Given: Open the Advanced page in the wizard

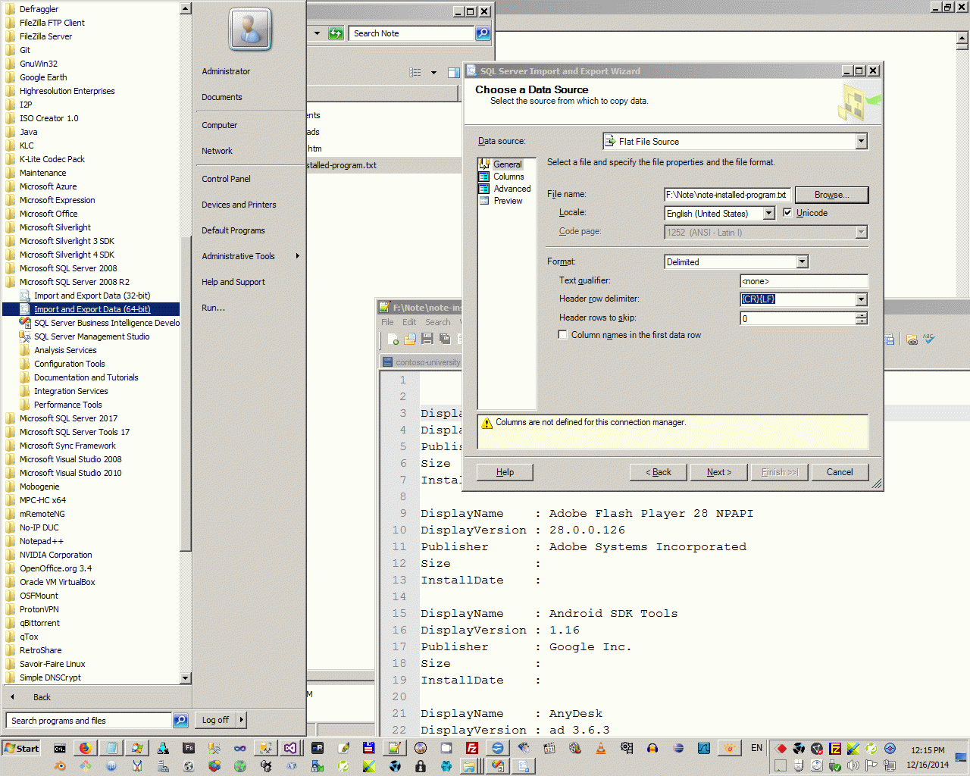Looking at the screenshot, I should [x=512, y=189].
